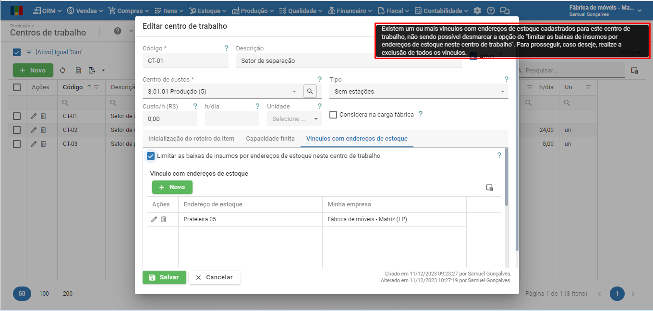Image resolution: width=653 pixels, height=311 pixels.
Task: Uncheck Limitar as baixas de insumos checkbox
Action: click(x=151, y=156)
